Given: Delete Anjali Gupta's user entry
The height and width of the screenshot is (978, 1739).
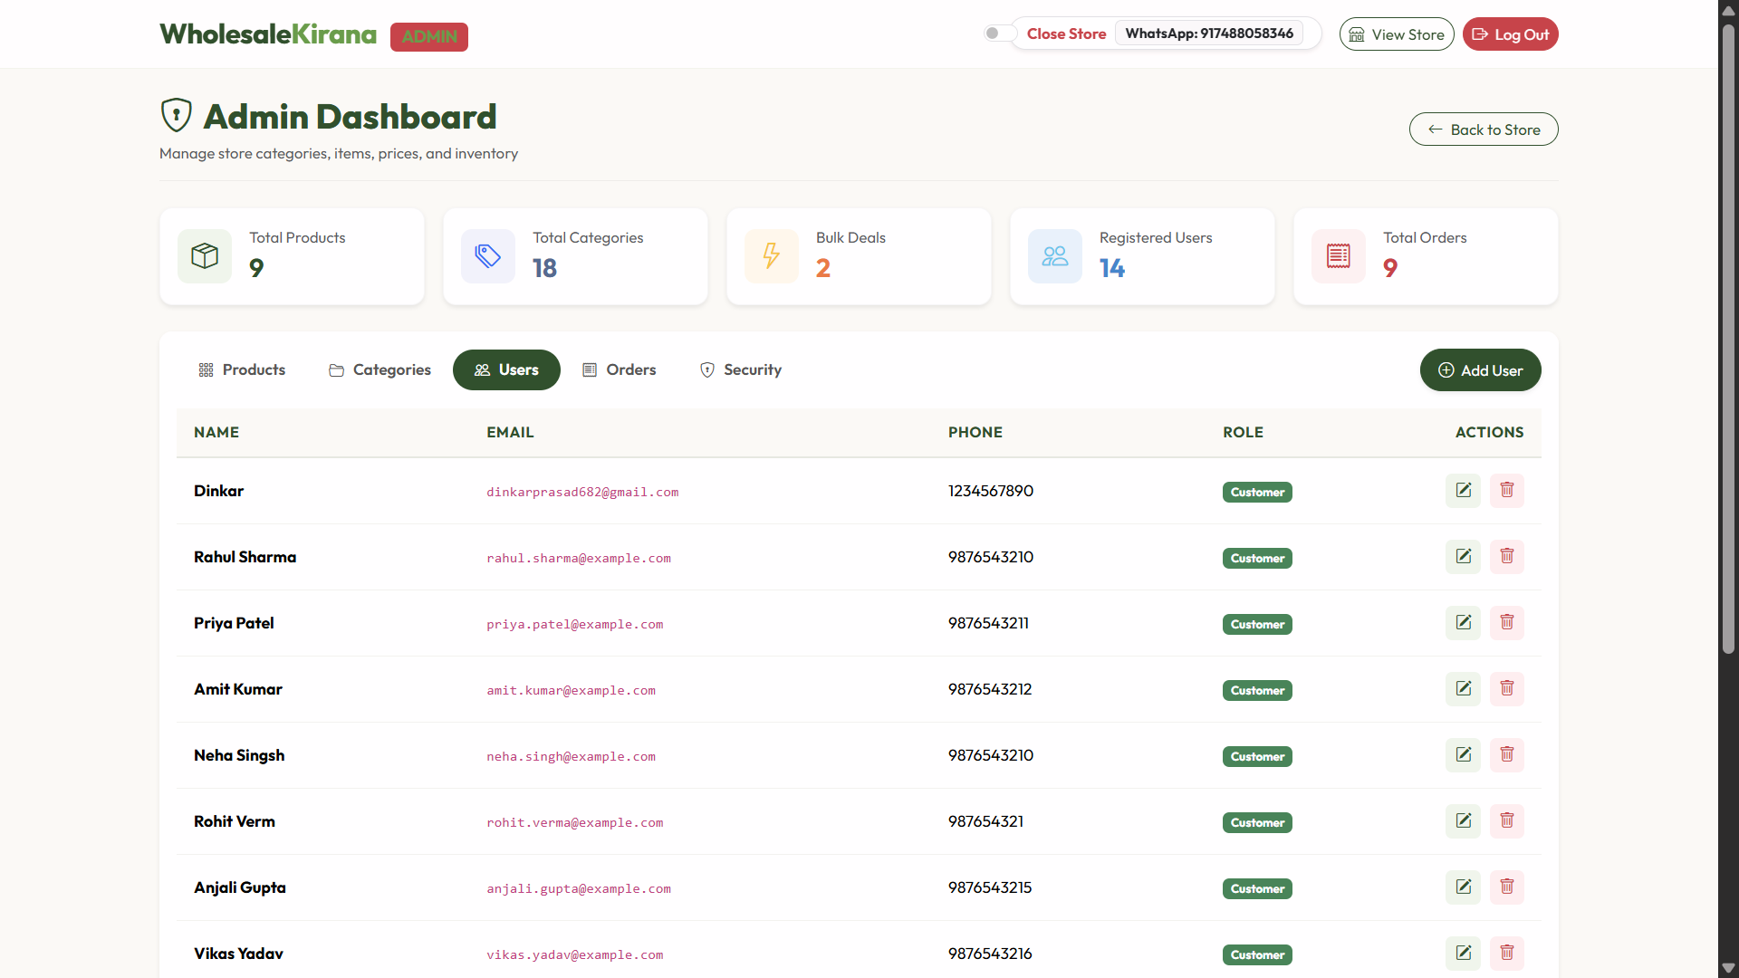Looking at the screenshot, I should (x=1507, y=887).
